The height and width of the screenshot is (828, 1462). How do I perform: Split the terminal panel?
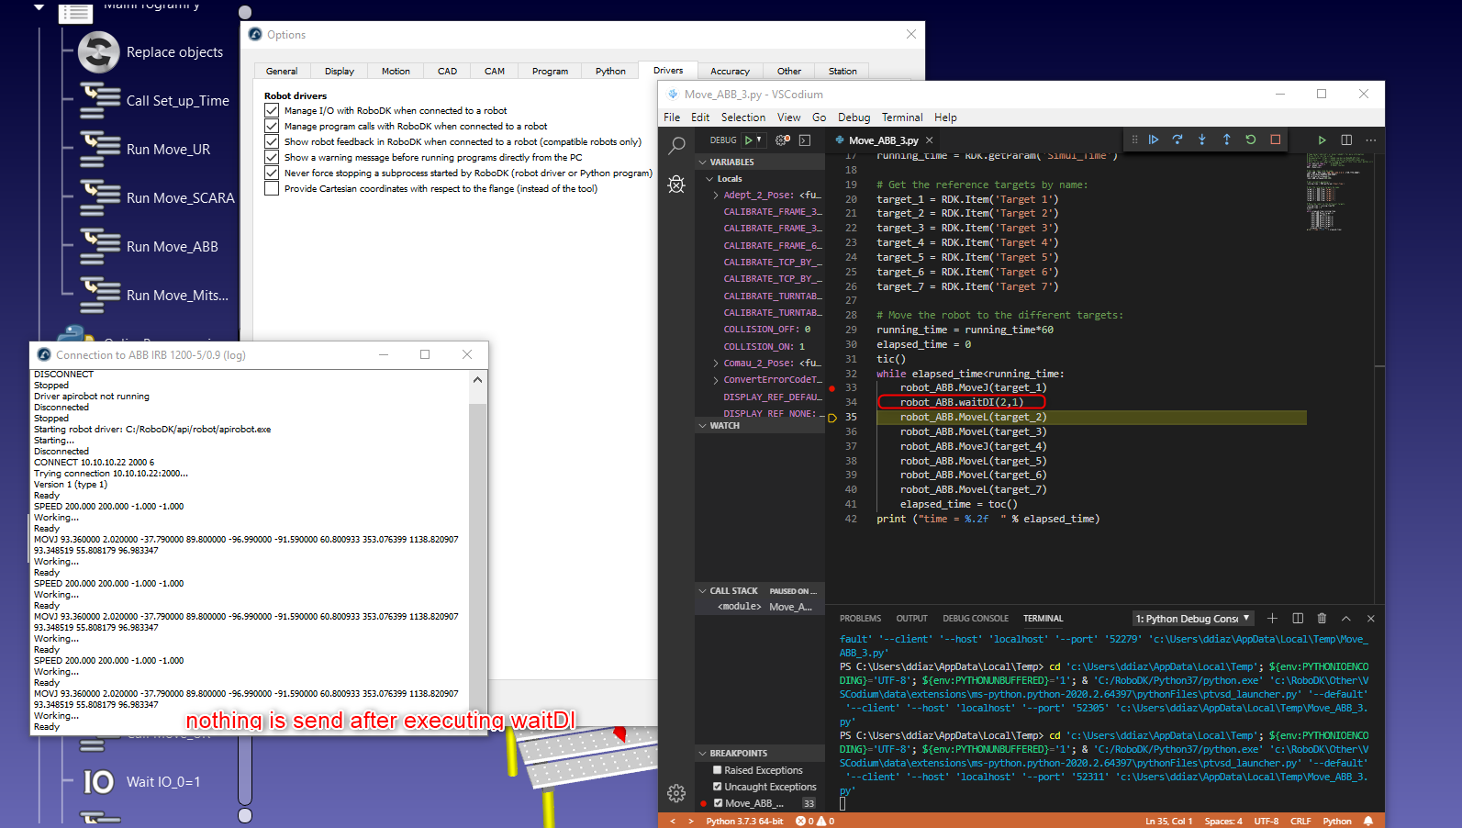point(1298,619)
